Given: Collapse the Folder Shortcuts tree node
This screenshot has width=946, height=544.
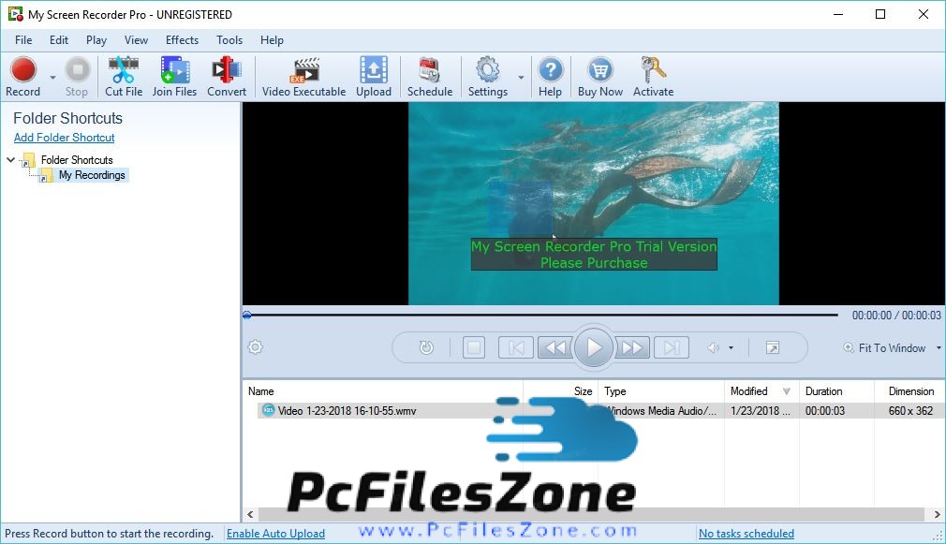Looking at the screenshot, I should point(11,160).
